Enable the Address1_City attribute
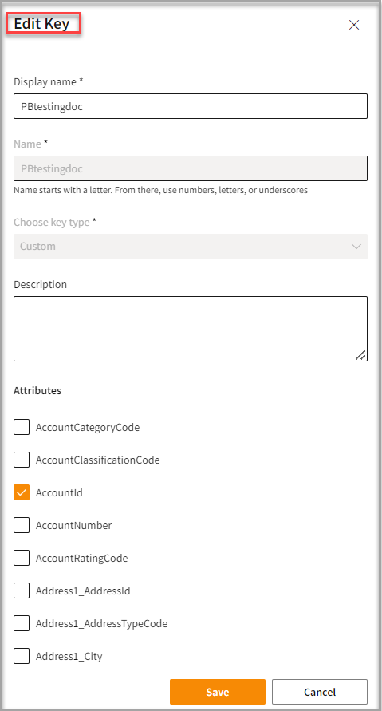 tap(22, 656)
